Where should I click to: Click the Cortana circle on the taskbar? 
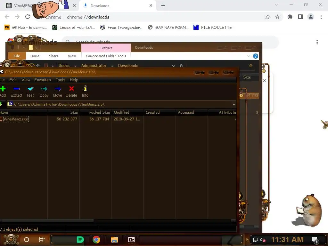pos(27,240)
